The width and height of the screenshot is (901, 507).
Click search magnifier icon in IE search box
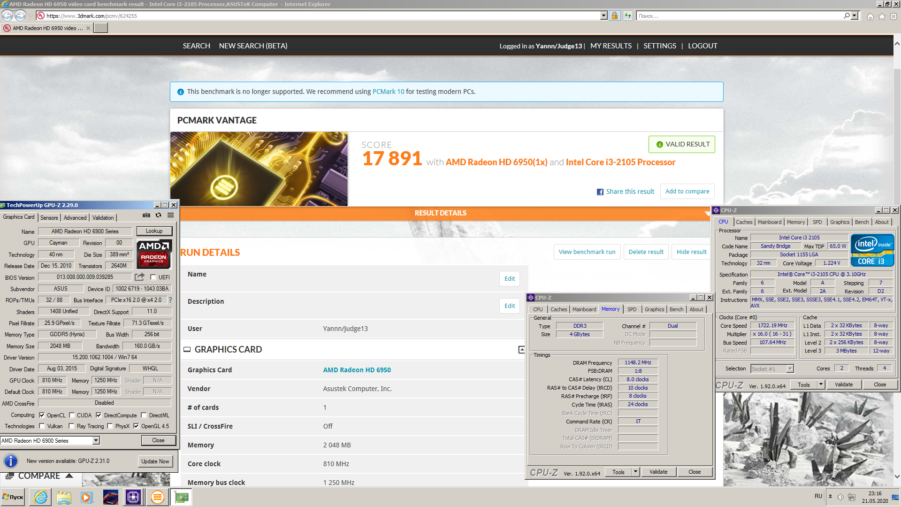click(x=847, y=15)
